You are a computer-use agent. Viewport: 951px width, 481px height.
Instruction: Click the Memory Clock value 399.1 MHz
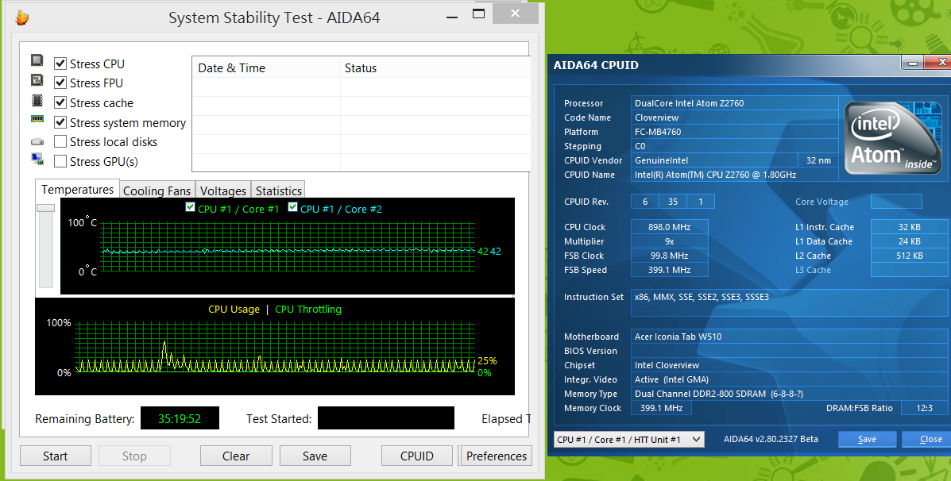[x=660, y=408]
